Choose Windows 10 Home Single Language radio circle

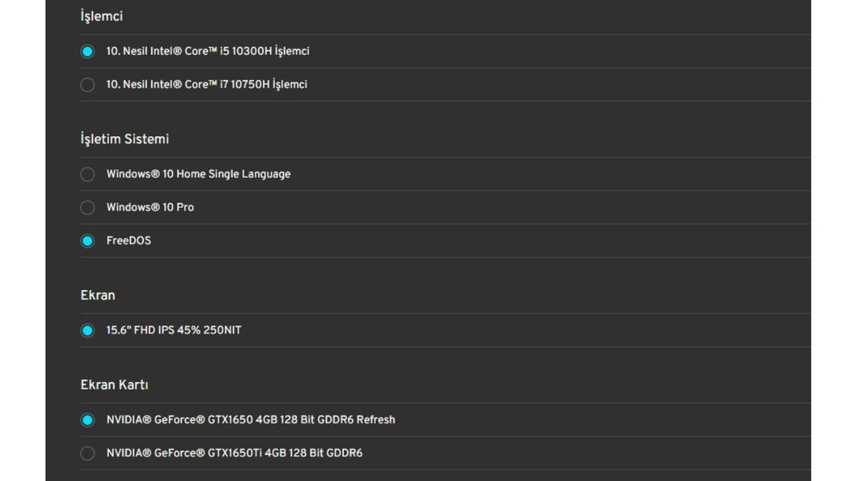pos(87,175)
